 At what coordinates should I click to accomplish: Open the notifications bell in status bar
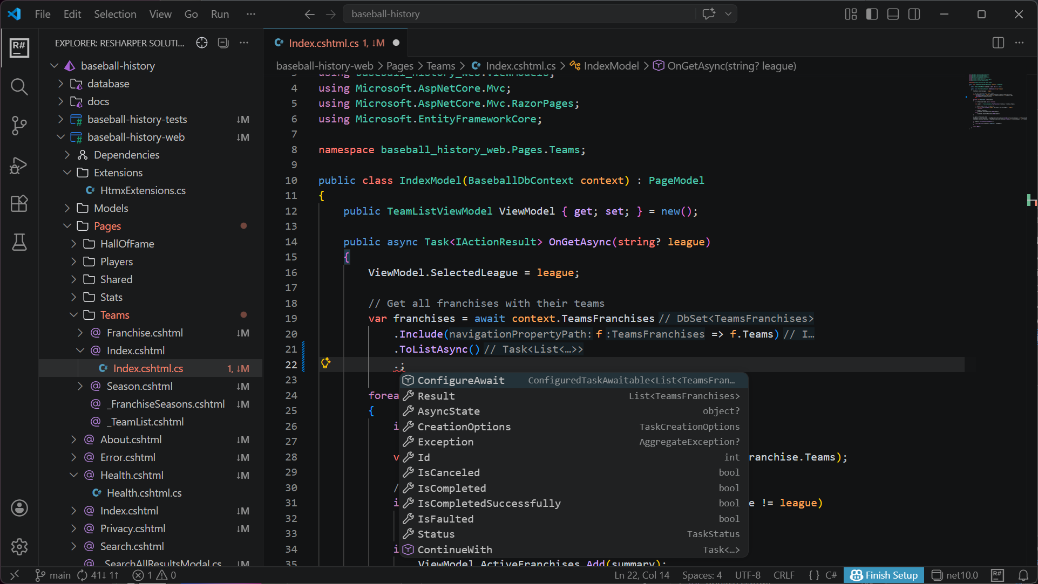1023,575
